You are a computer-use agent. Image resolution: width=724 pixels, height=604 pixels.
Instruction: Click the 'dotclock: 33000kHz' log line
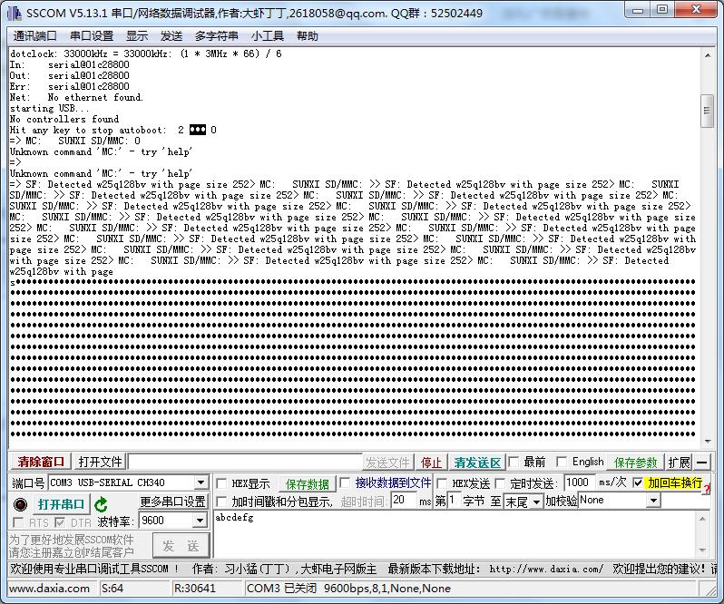click(145, 54)
